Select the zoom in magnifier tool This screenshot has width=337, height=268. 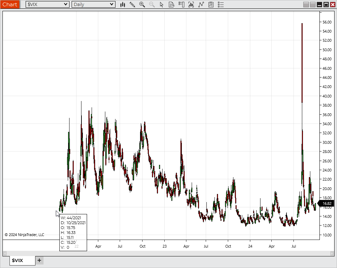click(x=142, y=5)
